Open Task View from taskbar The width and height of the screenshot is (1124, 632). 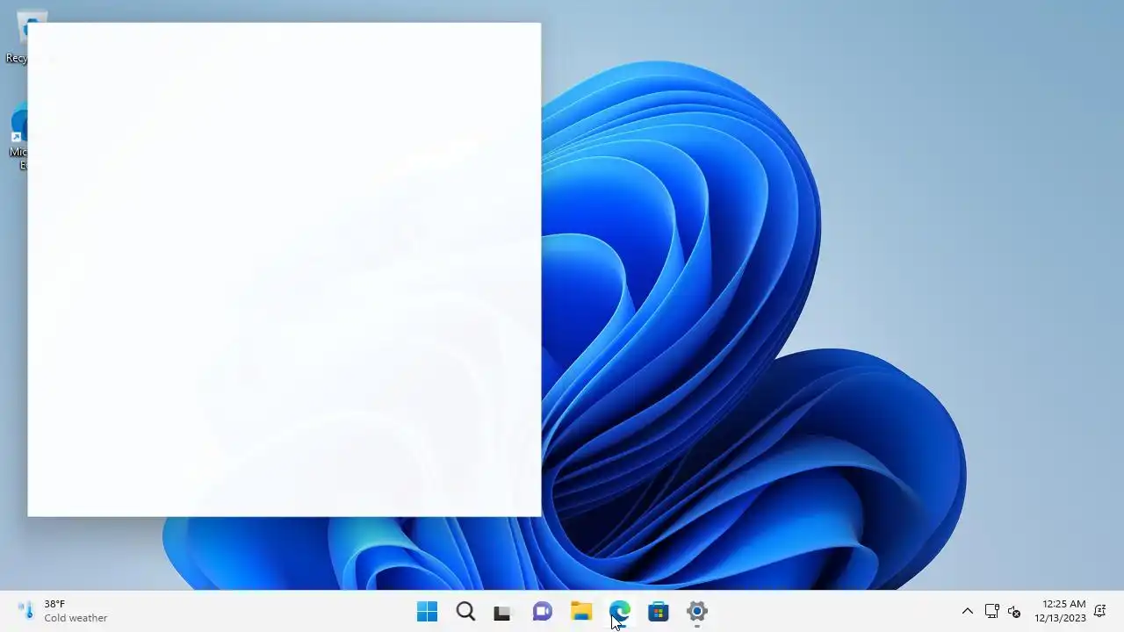coord(502,613)
